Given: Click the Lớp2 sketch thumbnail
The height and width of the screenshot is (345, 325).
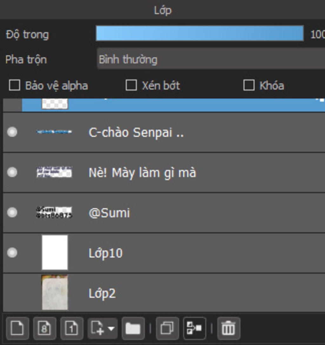Looking at the screenshot, I should click(55, 292).
